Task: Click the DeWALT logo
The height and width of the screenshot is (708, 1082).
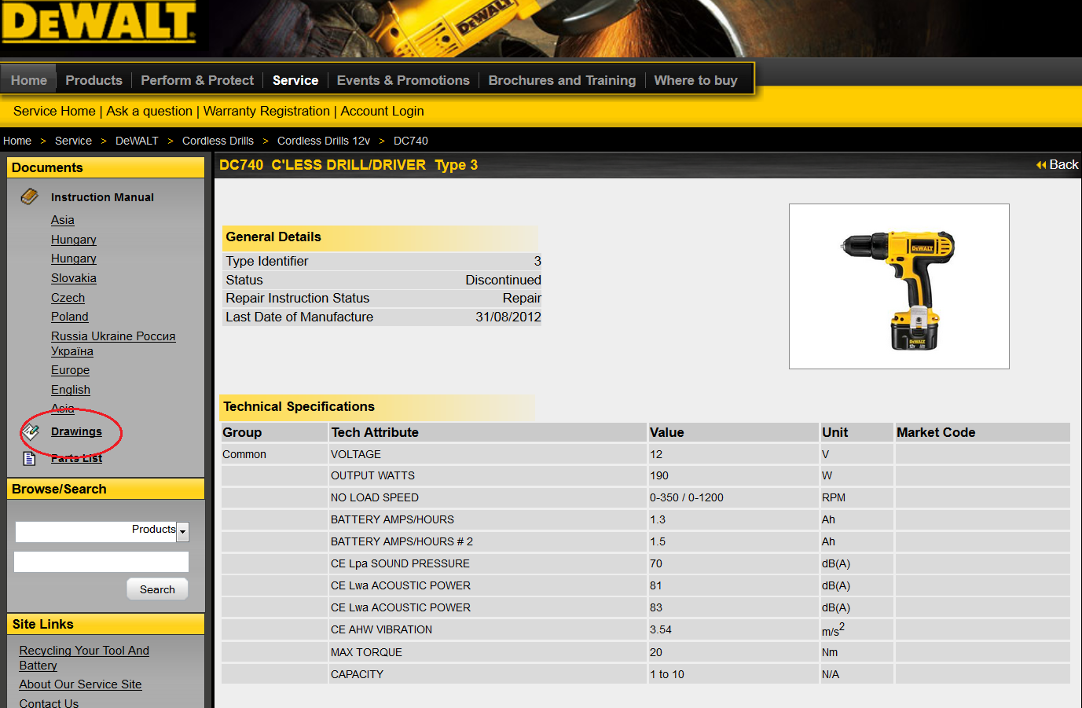Action: (99, 22)
